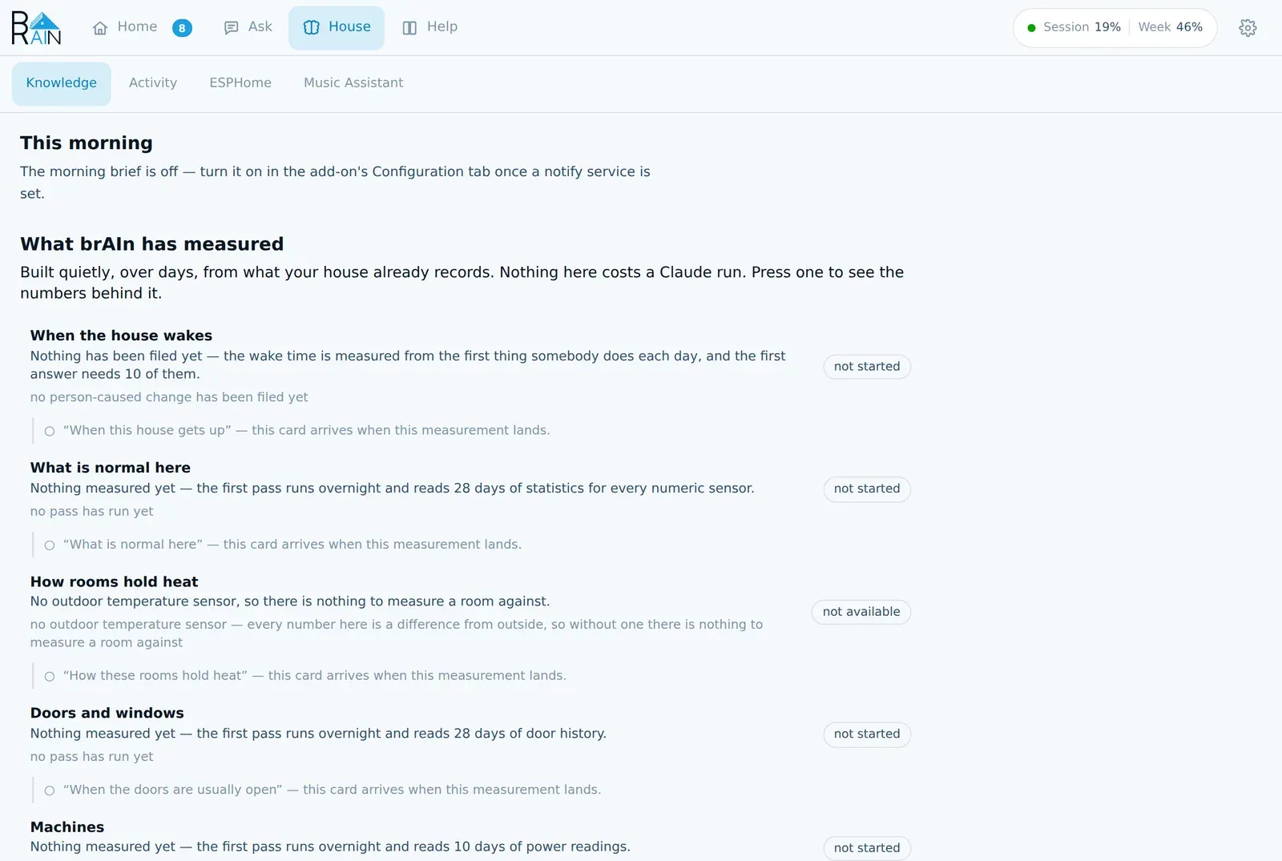Click circle beside "How these rooms hold heat"
Viewport: 1282px width, 861px height.
50,677
